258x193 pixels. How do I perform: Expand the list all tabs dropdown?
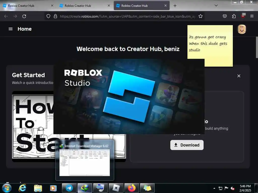[216, 6]
